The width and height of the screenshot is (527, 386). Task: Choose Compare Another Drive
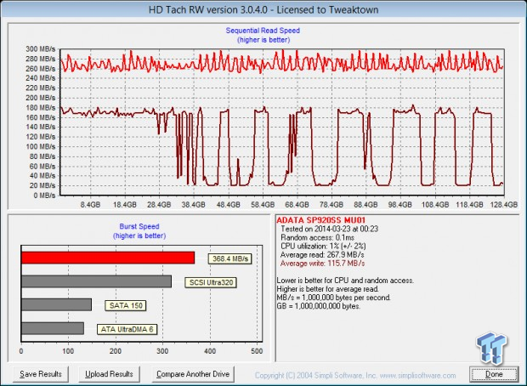(193, 374)
